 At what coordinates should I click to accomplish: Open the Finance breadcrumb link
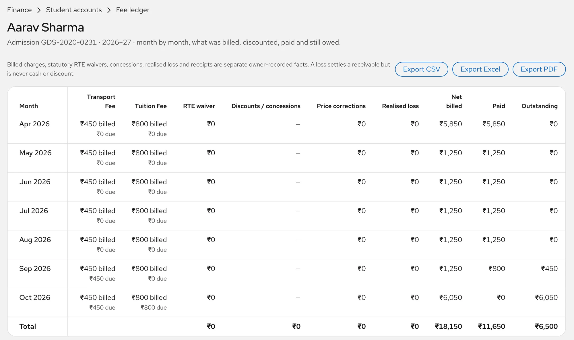coord(19,10)
